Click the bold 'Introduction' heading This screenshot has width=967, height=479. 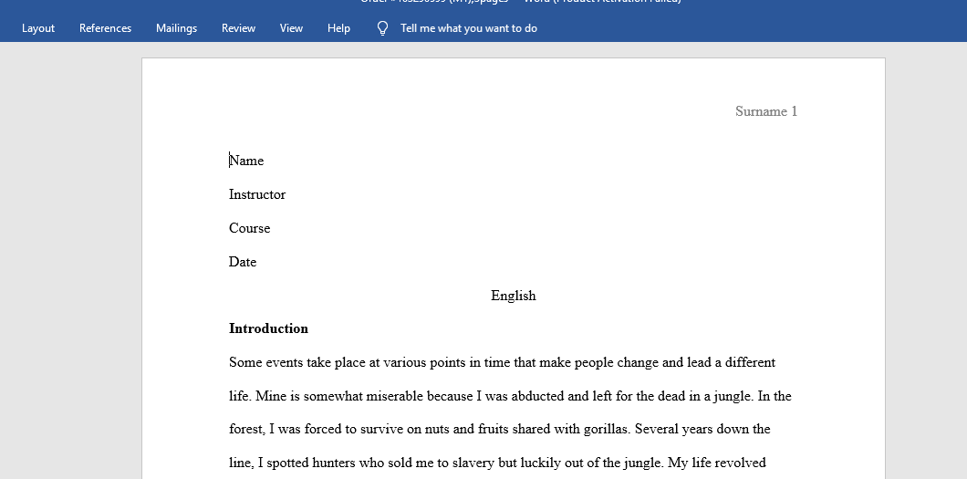(268, 328)
